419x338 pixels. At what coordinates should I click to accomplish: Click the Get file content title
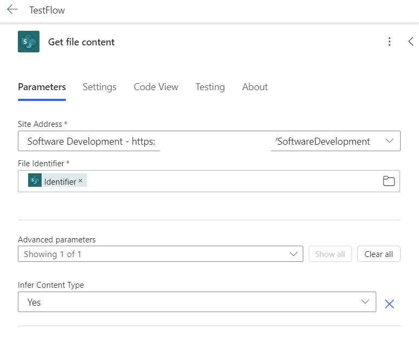(x=81, y=42)
